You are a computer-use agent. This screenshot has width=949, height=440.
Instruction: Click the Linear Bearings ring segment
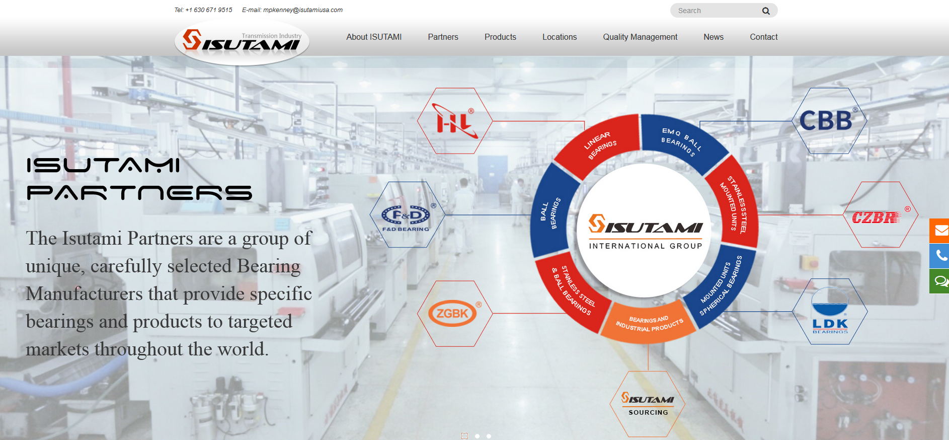(x=599, y=145)
